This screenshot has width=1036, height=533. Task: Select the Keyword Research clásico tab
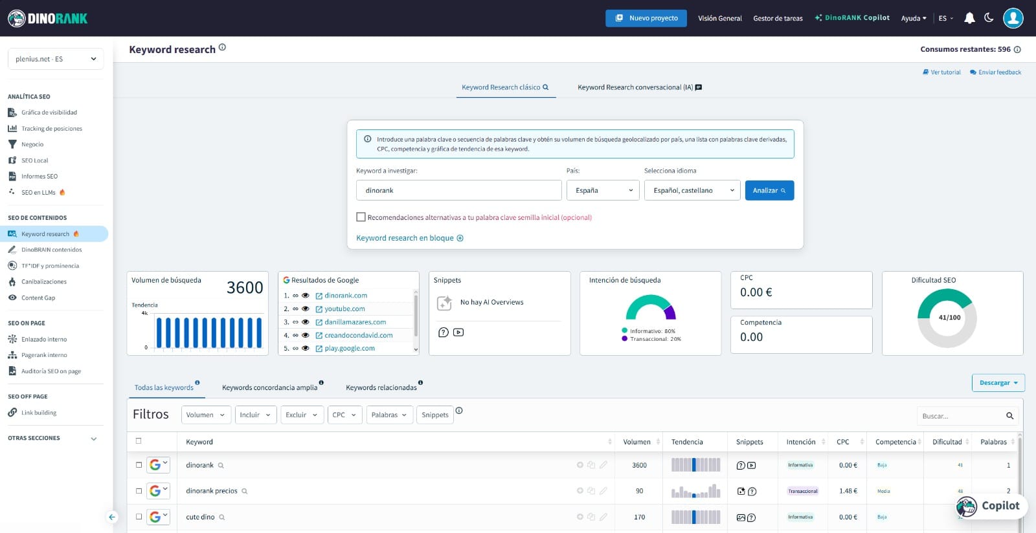pyautogui.click(x=505, y=87)
